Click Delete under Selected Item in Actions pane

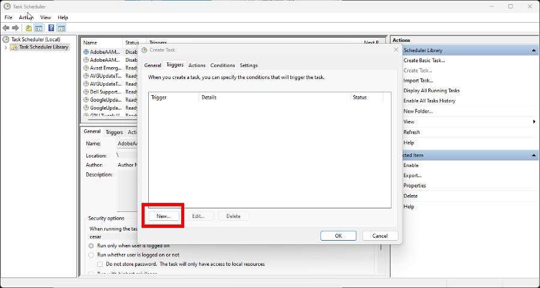click(x=410, y=196)
